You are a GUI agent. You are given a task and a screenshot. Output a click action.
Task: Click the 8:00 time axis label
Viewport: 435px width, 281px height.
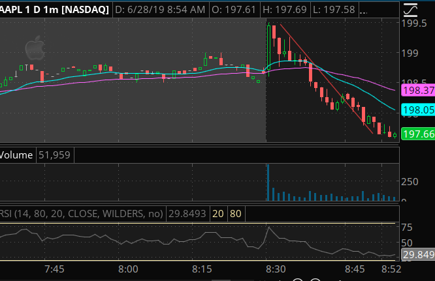128,269
